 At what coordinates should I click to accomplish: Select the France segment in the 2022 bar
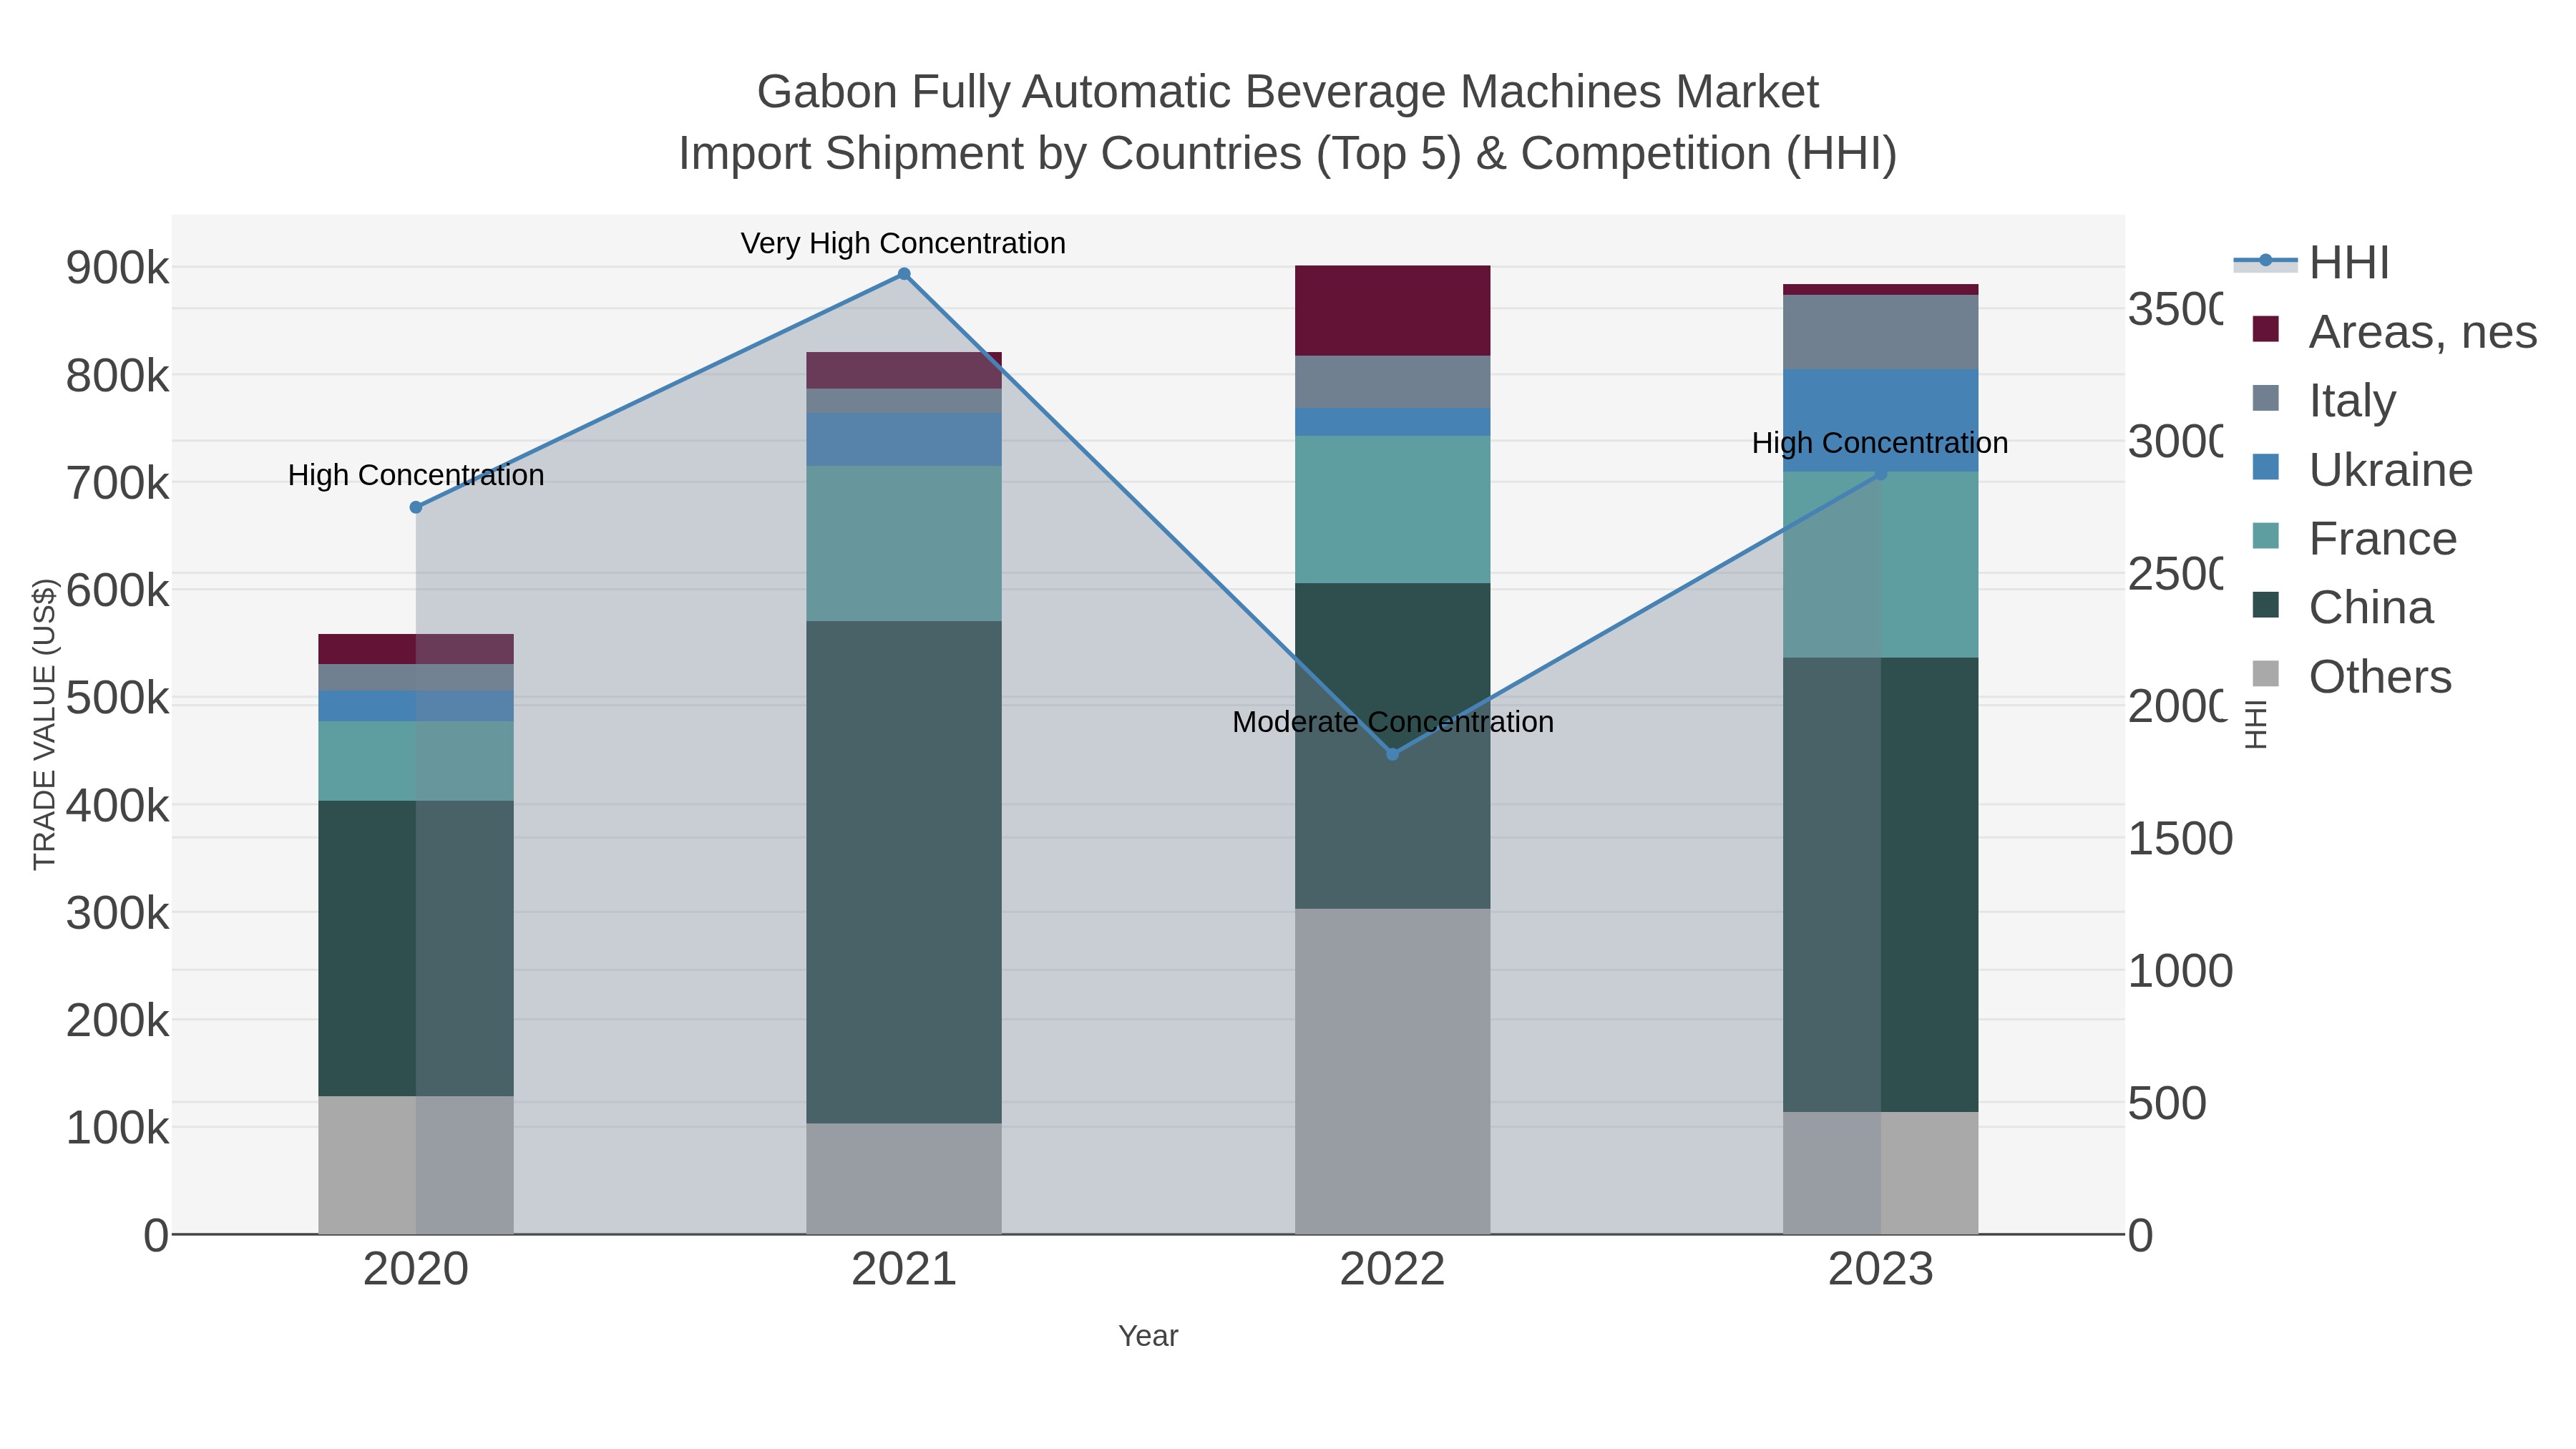tap(1393, 509)
